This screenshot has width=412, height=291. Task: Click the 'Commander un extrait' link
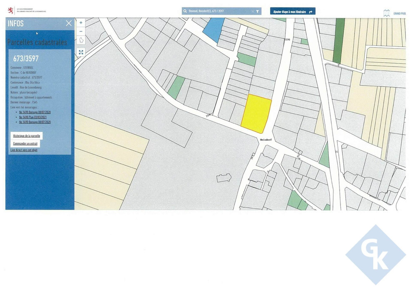(25, 143)
